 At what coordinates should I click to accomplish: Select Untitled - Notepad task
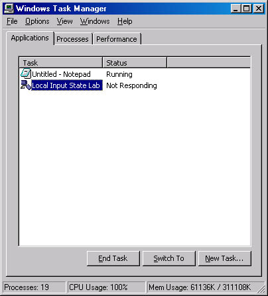[x=61, y=74]
